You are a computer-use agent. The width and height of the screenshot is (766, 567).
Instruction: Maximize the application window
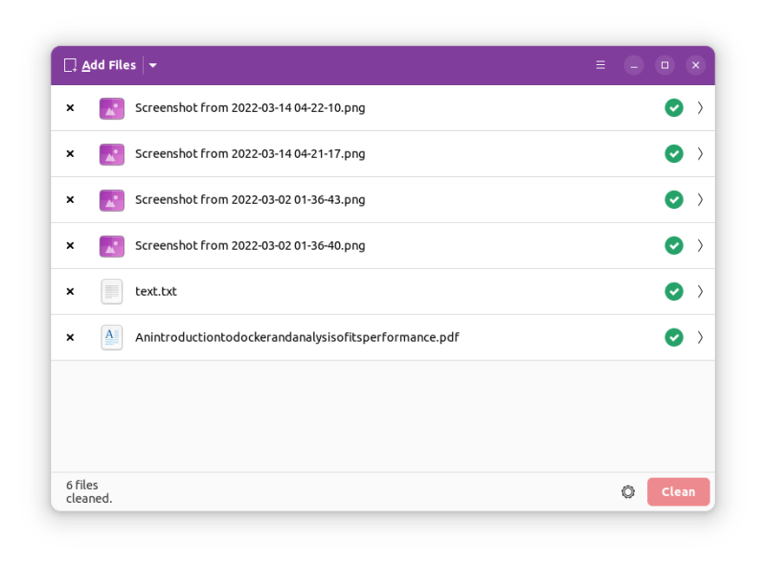[x=665, y=65]
